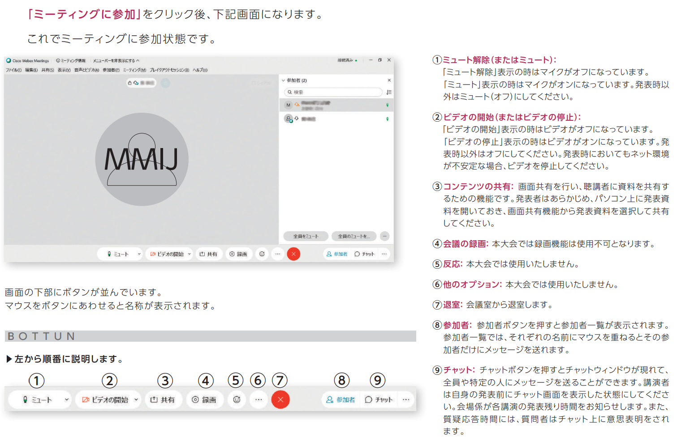Click ミーティング情報 in the title bar
The image size is (690, 441).
[71, 60]
